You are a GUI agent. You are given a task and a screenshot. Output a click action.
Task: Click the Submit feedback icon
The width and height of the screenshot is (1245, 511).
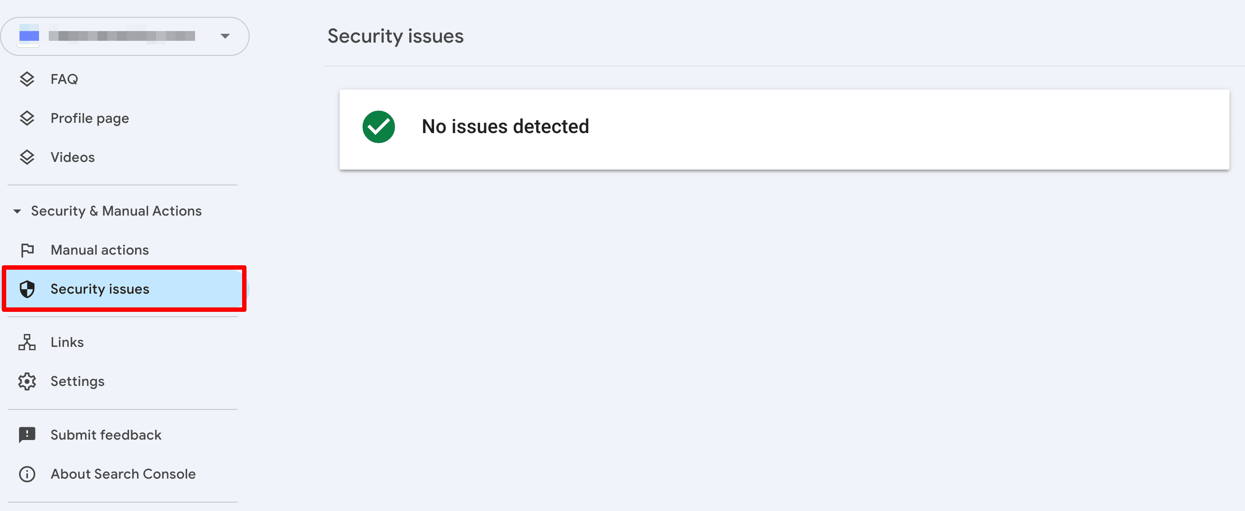tap(27, 434)
